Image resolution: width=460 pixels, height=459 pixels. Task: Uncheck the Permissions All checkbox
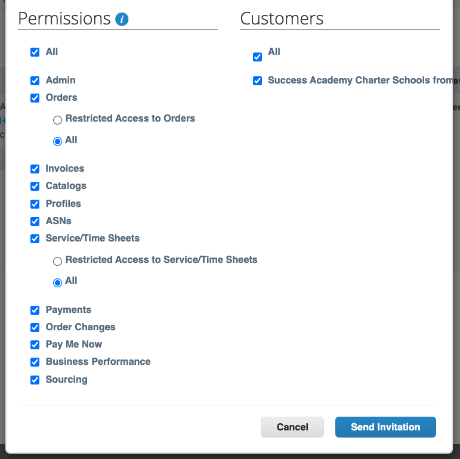(35, 52)
